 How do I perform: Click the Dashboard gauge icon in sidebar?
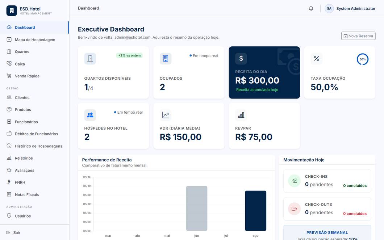coord(9,28)
